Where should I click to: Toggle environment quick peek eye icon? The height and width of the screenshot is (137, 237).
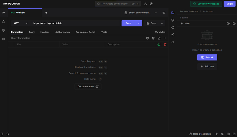coord(164,13)
